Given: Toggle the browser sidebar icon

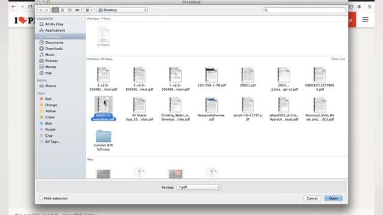Looking at the screenshot, I should (x=351, y=7).
